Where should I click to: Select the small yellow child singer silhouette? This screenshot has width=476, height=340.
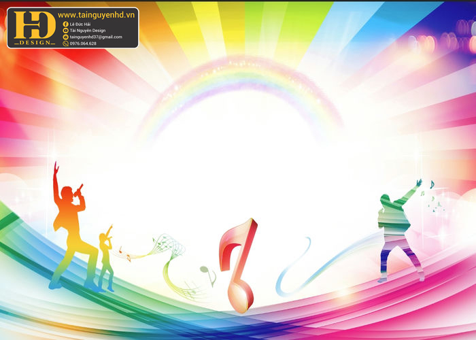click(106, 258)
